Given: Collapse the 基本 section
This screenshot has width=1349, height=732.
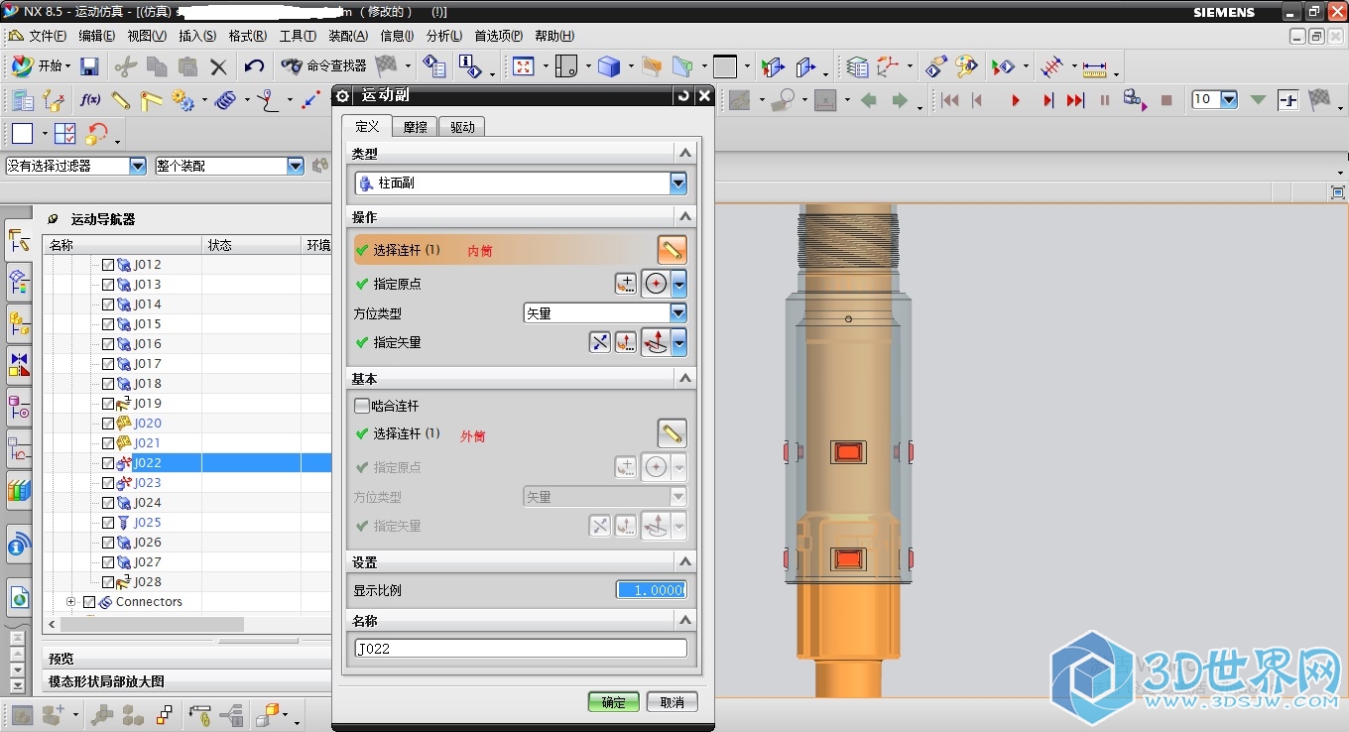Looking at the screenshot, I should 684,378.
